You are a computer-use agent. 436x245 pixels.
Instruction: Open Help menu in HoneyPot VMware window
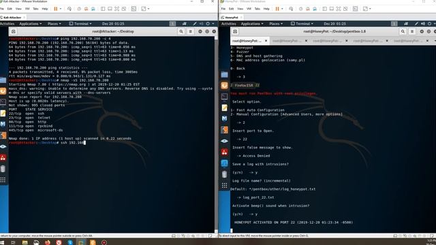(266, 9)
